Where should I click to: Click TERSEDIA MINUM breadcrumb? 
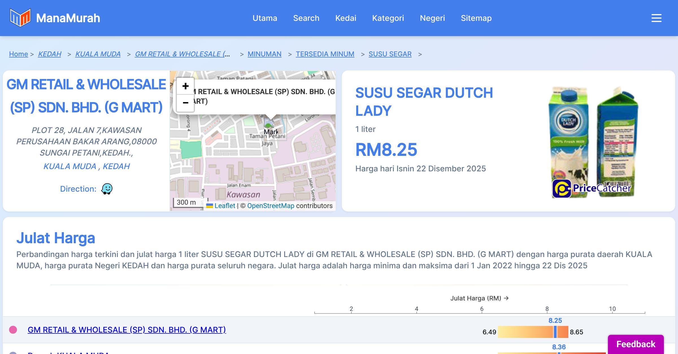click(325, 54)
